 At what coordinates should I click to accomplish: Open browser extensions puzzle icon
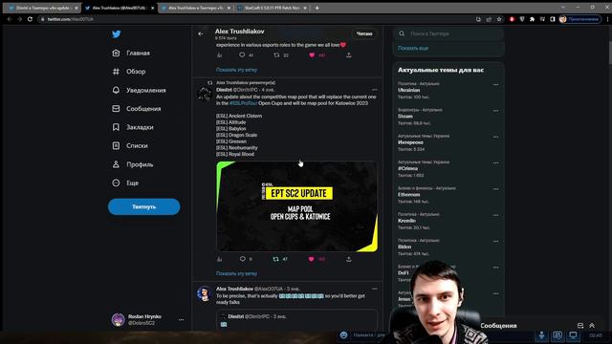coord(532,19)
